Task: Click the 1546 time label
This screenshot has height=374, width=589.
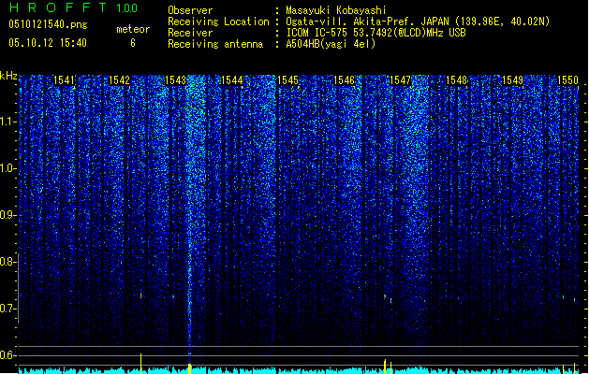Action: coord(344,79)
